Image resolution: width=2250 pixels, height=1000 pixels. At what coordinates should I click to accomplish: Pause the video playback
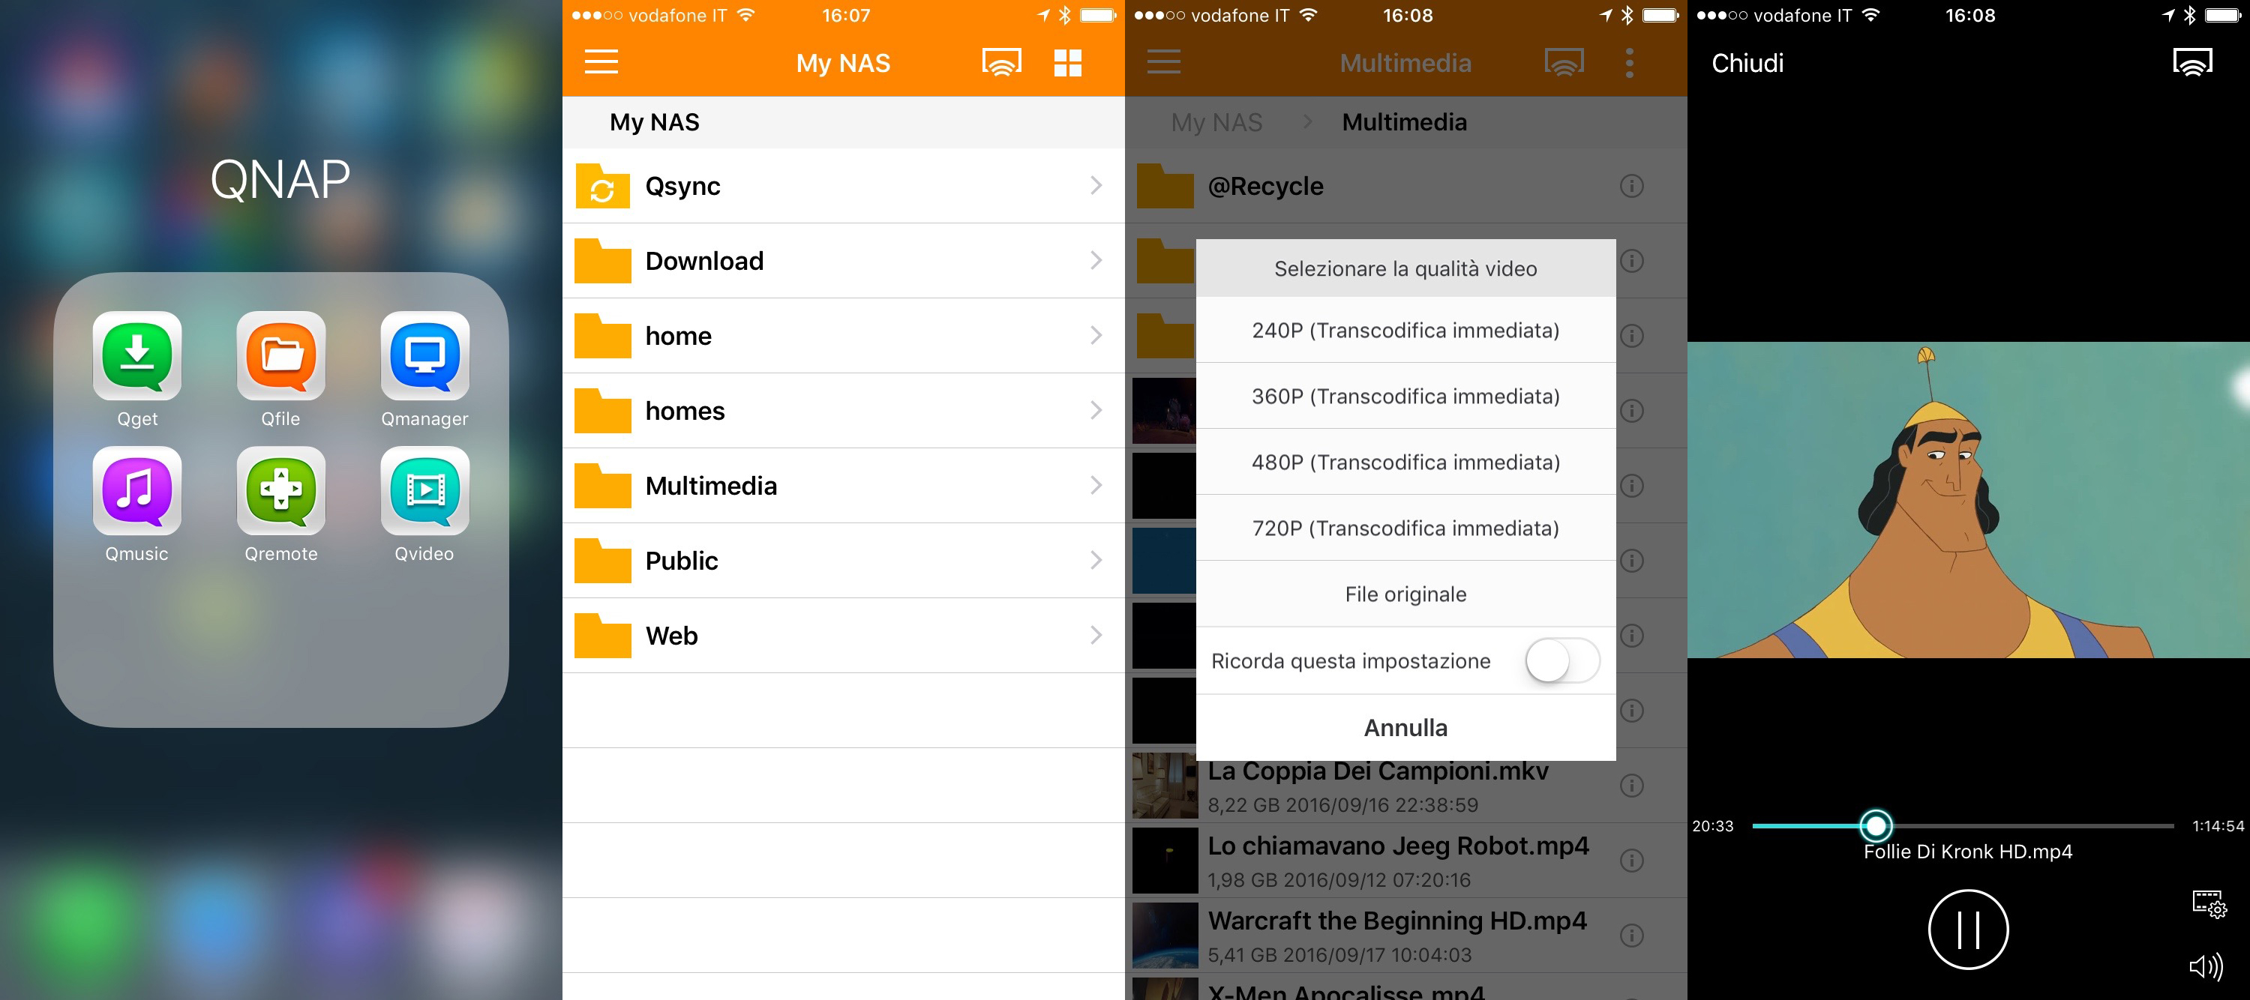pyautogui.click(x=1968, y=928)
